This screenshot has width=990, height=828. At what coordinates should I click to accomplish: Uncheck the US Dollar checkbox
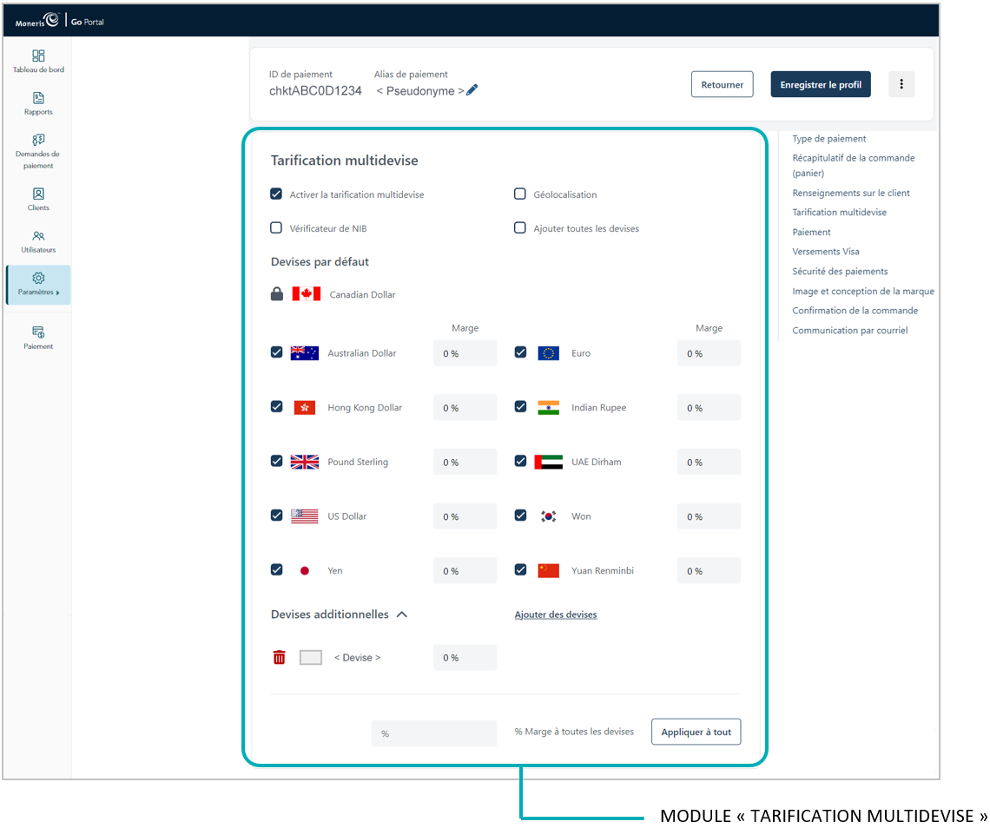coord(276,515)
